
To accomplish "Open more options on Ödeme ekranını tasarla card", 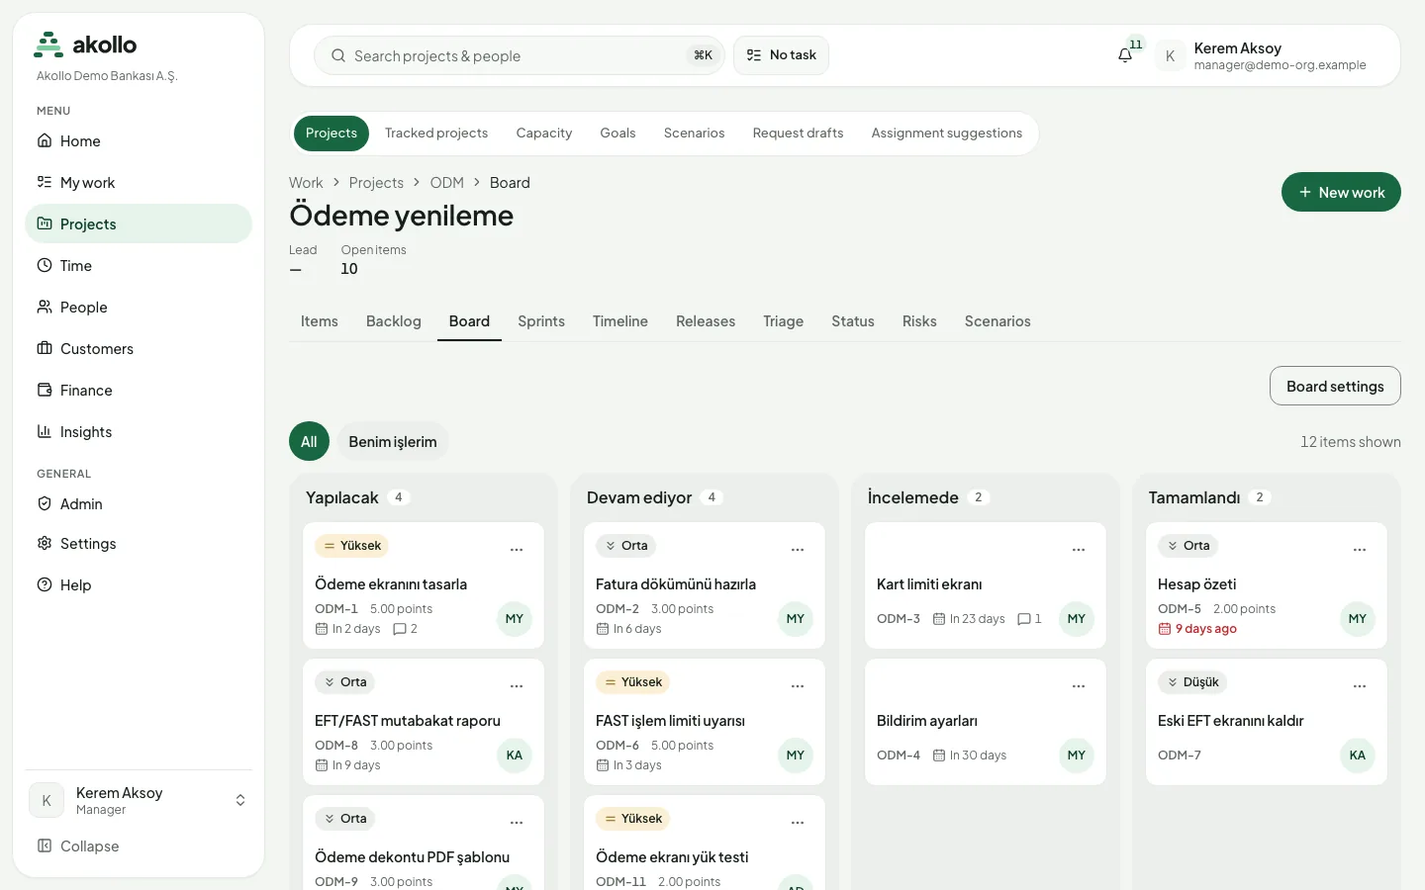I will pyautogui.click(x=517, y=550).
